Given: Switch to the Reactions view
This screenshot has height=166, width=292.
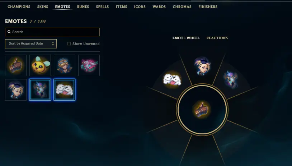Looking at the screenshot, I should 217,38.
